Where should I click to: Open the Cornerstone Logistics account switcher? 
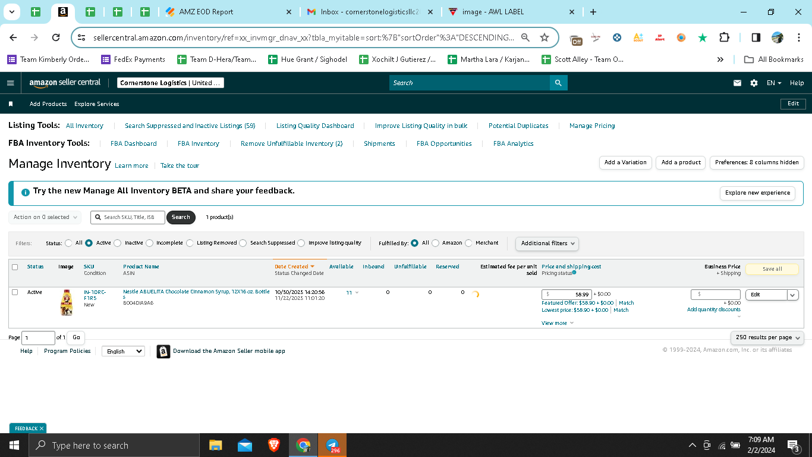[171, 83]
